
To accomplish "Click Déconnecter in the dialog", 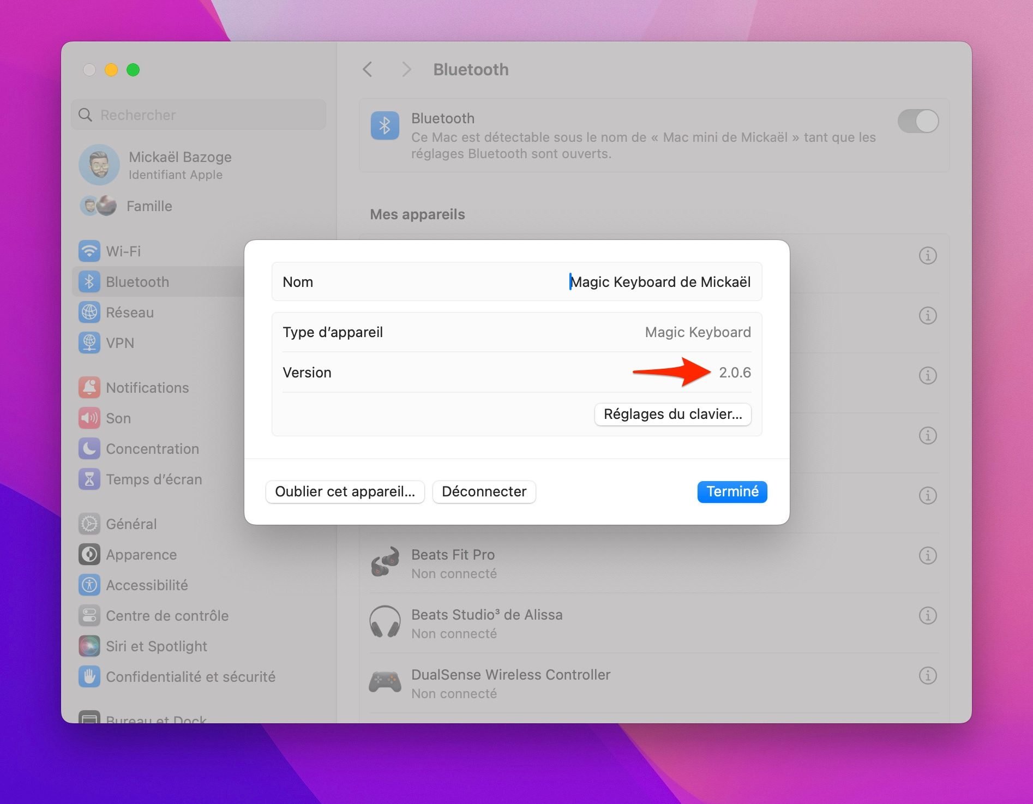I will click(484, 491).
